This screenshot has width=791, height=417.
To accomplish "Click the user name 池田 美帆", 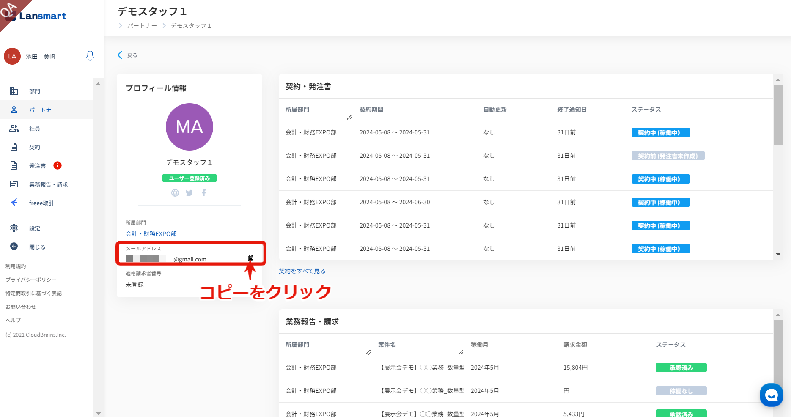I will coord(41,57).
